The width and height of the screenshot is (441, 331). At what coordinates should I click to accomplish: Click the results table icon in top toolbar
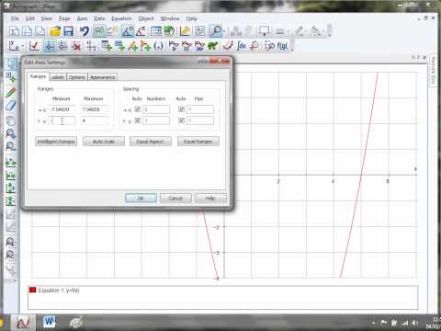coord(156,31)
